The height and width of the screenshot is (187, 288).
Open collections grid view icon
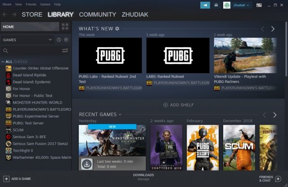point(65,26)
